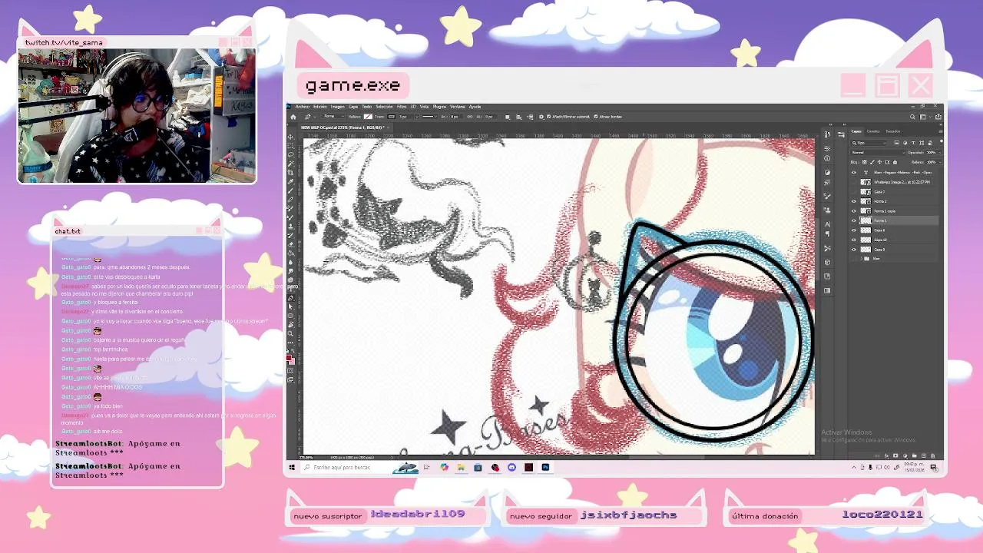The image size is (983, 553).
Task: Hide the Capa 9 layer
Action: 854,250
